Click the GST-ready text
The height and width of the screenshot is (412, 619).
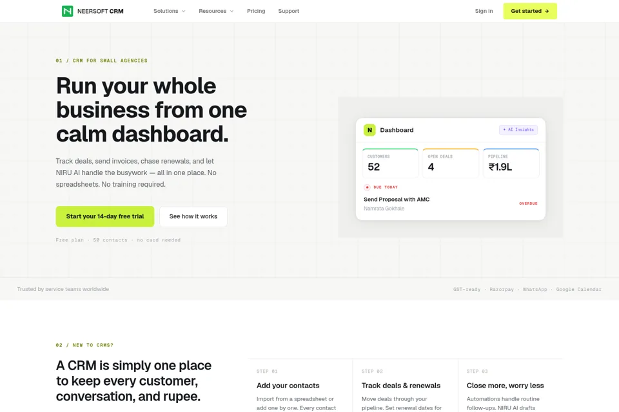coord(467,290)
